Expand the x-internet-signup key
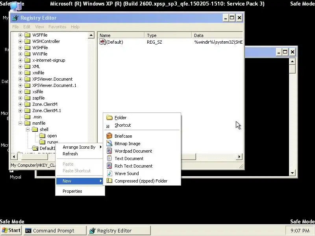315x236 pixels. (20, 60)
